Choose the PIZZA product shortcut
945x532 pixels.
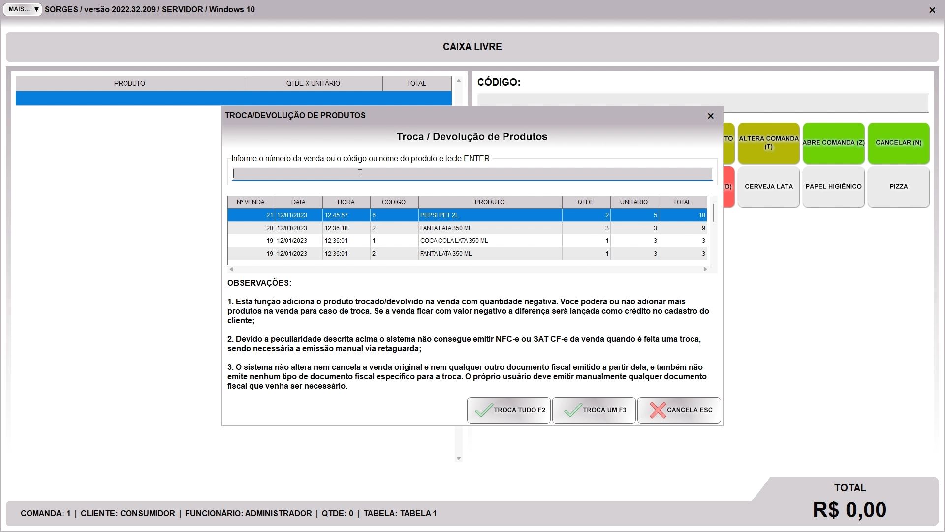point(898,187)
